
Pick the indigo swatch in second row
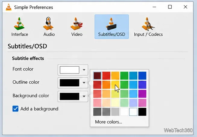coord(142,85)
